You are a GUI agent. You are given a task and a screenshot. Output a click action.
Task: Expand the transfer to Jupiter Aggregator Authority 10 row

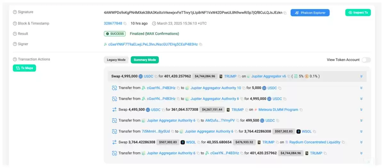(x=361, y=88)
